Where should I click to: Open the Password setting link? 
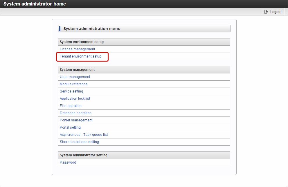[68, 162]
